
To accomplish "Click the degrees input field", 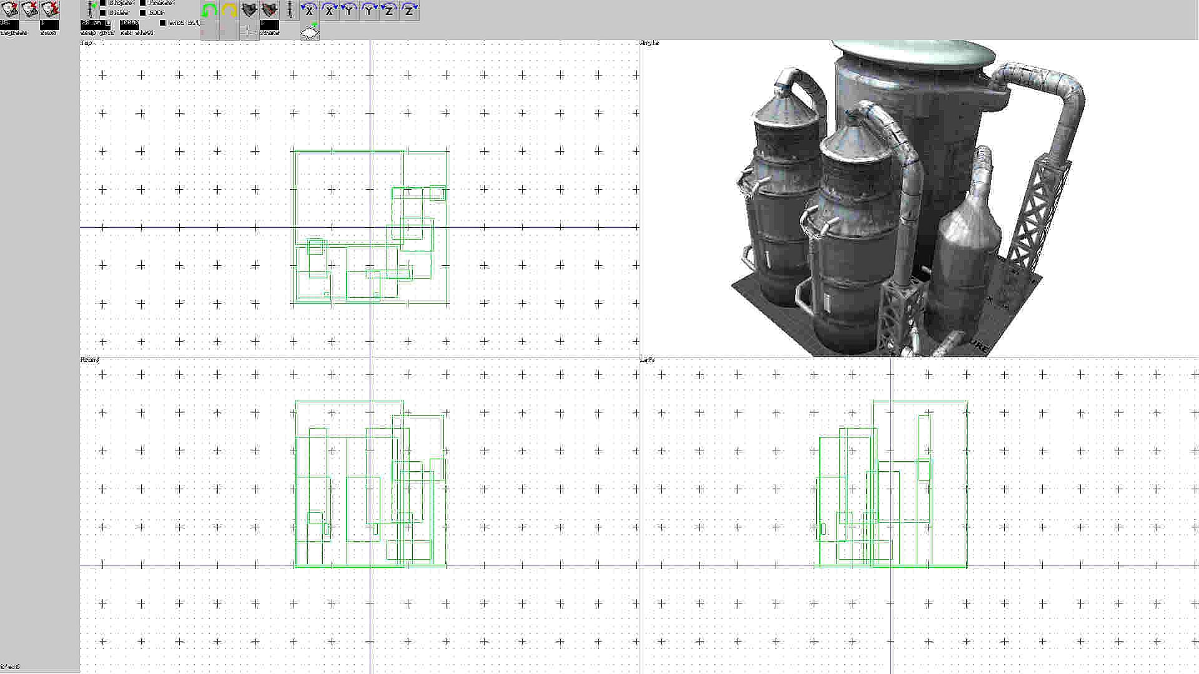I will pyautogui.click(x=10, y=24).
